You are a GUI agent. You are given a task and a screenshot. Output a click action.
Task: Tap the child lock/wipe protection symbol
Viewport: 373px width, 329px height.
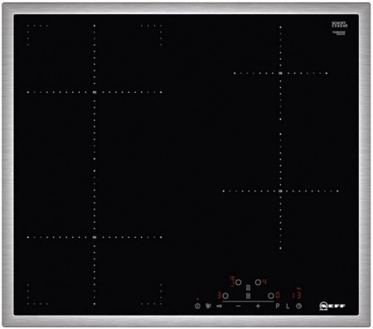pos(208,306)
